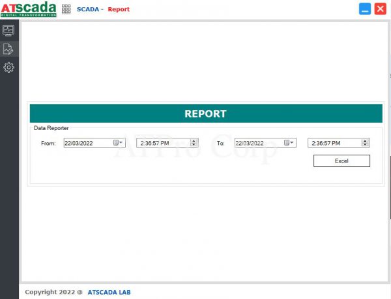Open the To date calendar dropdown

(x=289, y=143)
